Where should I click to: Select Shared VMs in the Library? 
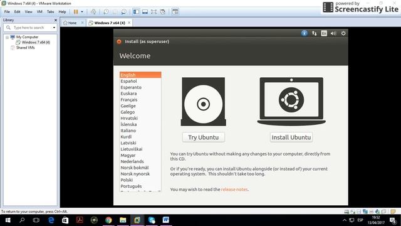pos(25,48)
